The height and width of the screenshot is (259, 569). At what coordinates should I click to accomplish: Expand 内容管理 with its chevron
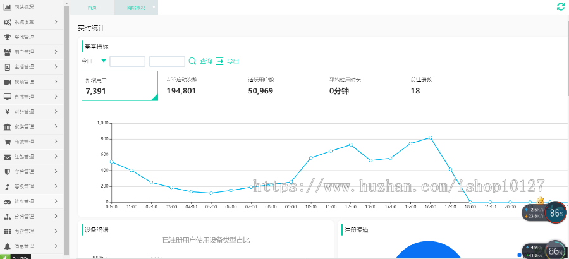[56, 231]
